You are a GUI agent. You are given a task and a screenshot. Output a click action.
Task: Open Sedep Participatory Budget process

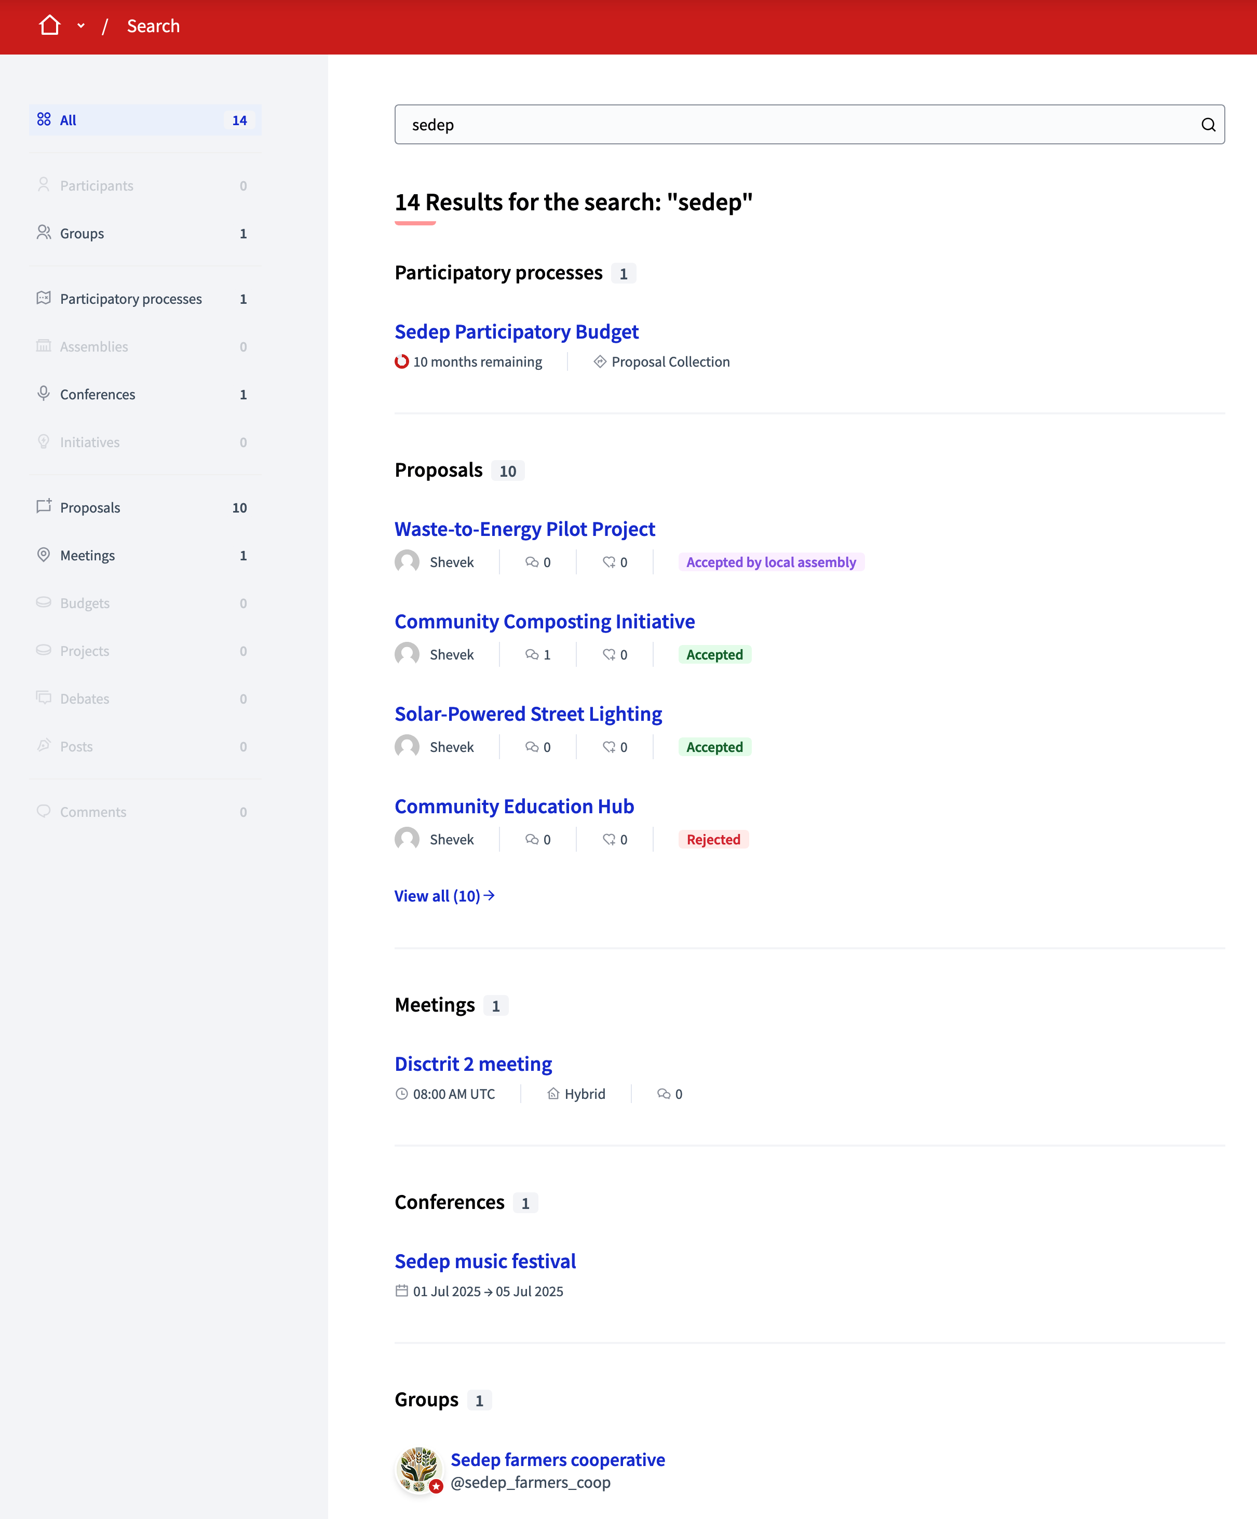517,331
